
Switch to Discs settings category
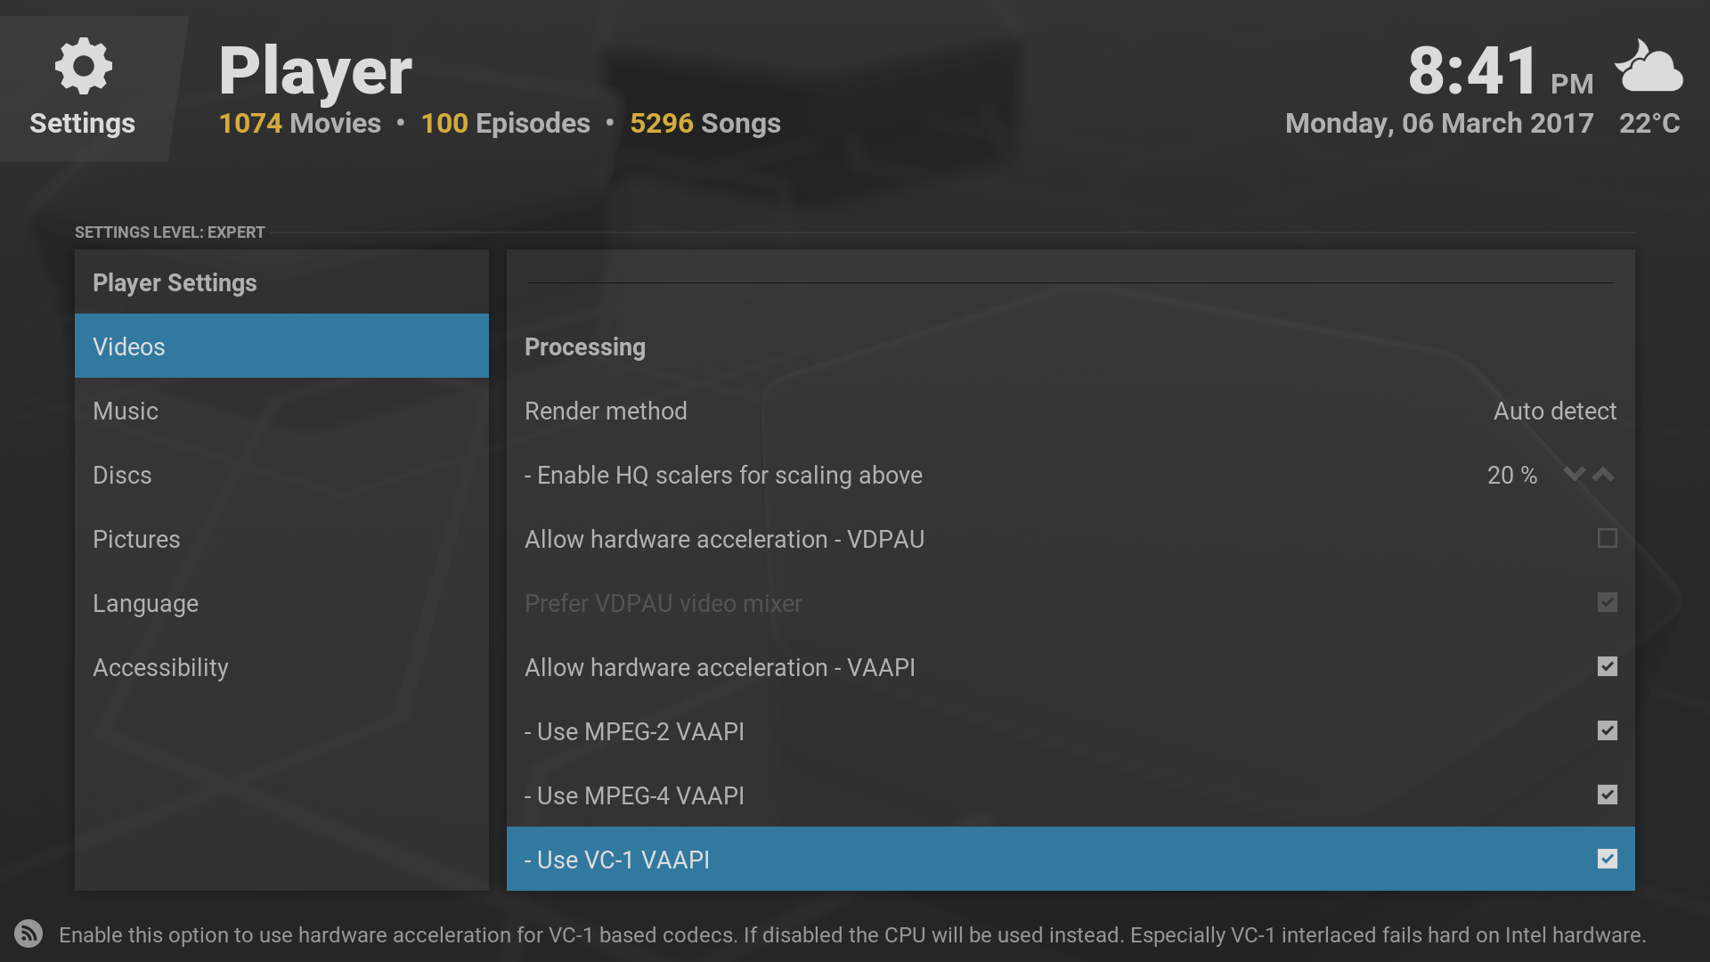281,475
